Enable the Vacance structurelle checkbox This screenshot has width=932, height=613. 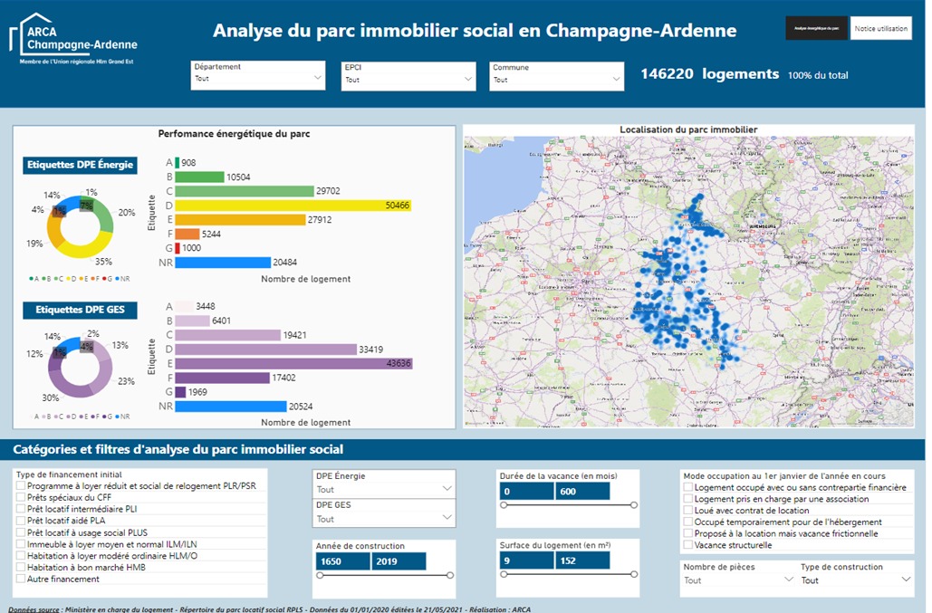pos(687,545)
